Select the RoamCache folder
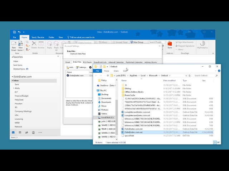 167,95
